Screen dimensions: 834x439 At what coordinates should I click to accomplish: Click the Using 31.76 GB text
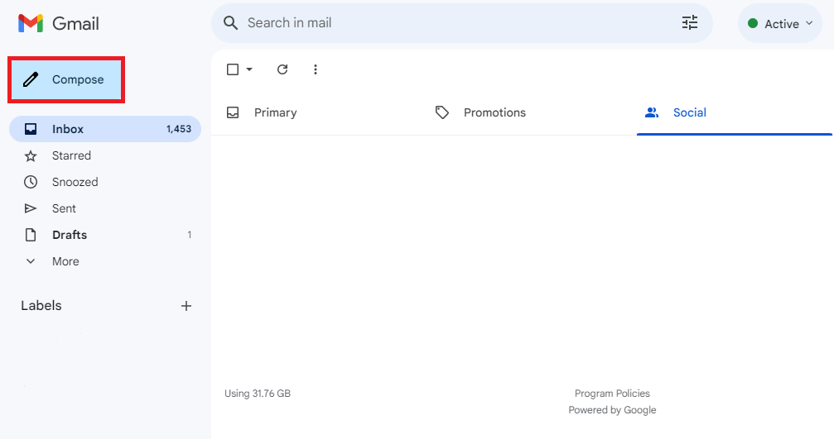(258, 394)
